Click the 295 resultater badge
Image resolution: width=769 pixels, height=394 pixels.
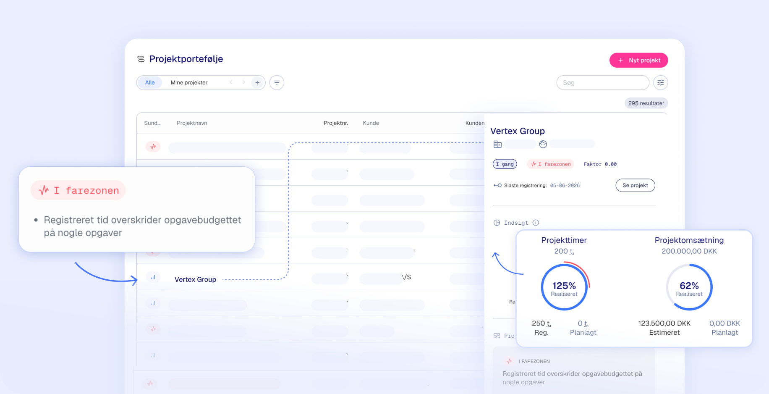point(646,103)
